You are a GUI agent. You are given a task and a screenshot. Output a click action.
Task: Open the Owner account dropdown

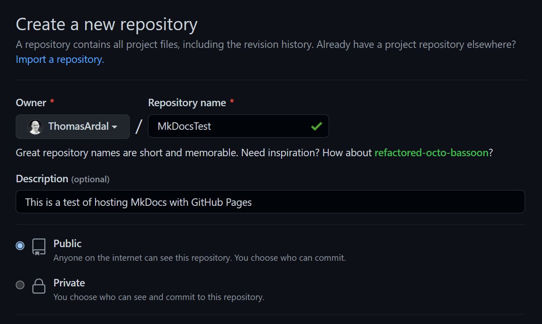pyautogui.click(x=72, y=126)
